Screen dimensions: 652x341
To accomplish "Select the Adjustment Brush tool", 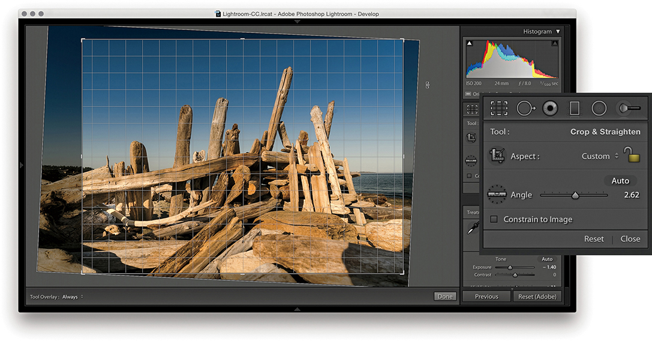I will tap(628, 108).
